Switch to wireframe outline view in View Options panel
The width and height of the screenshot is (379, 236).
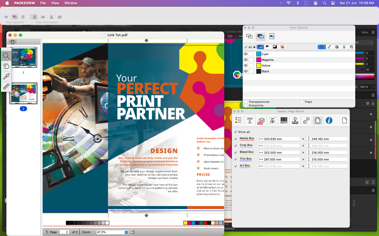pos(249,36)
